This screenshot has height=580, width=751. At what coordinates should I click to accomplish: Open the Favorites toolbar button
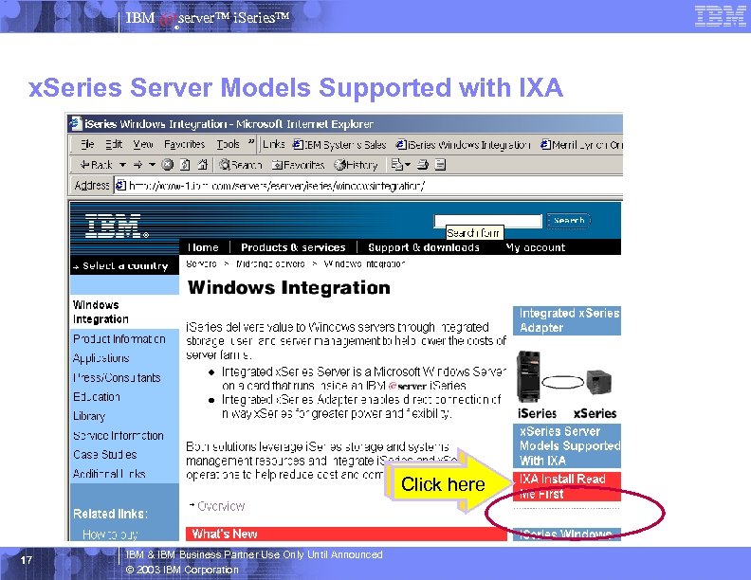click(298, 165)
